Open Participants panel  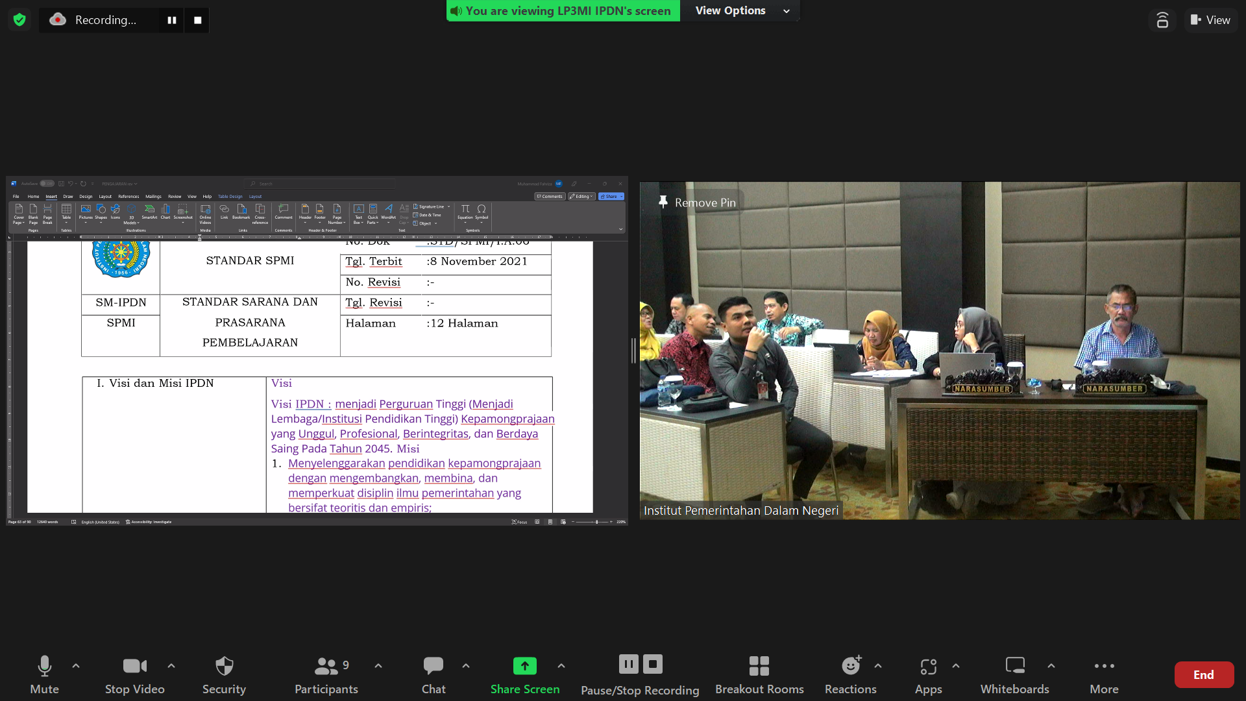(x=326, y=675)
